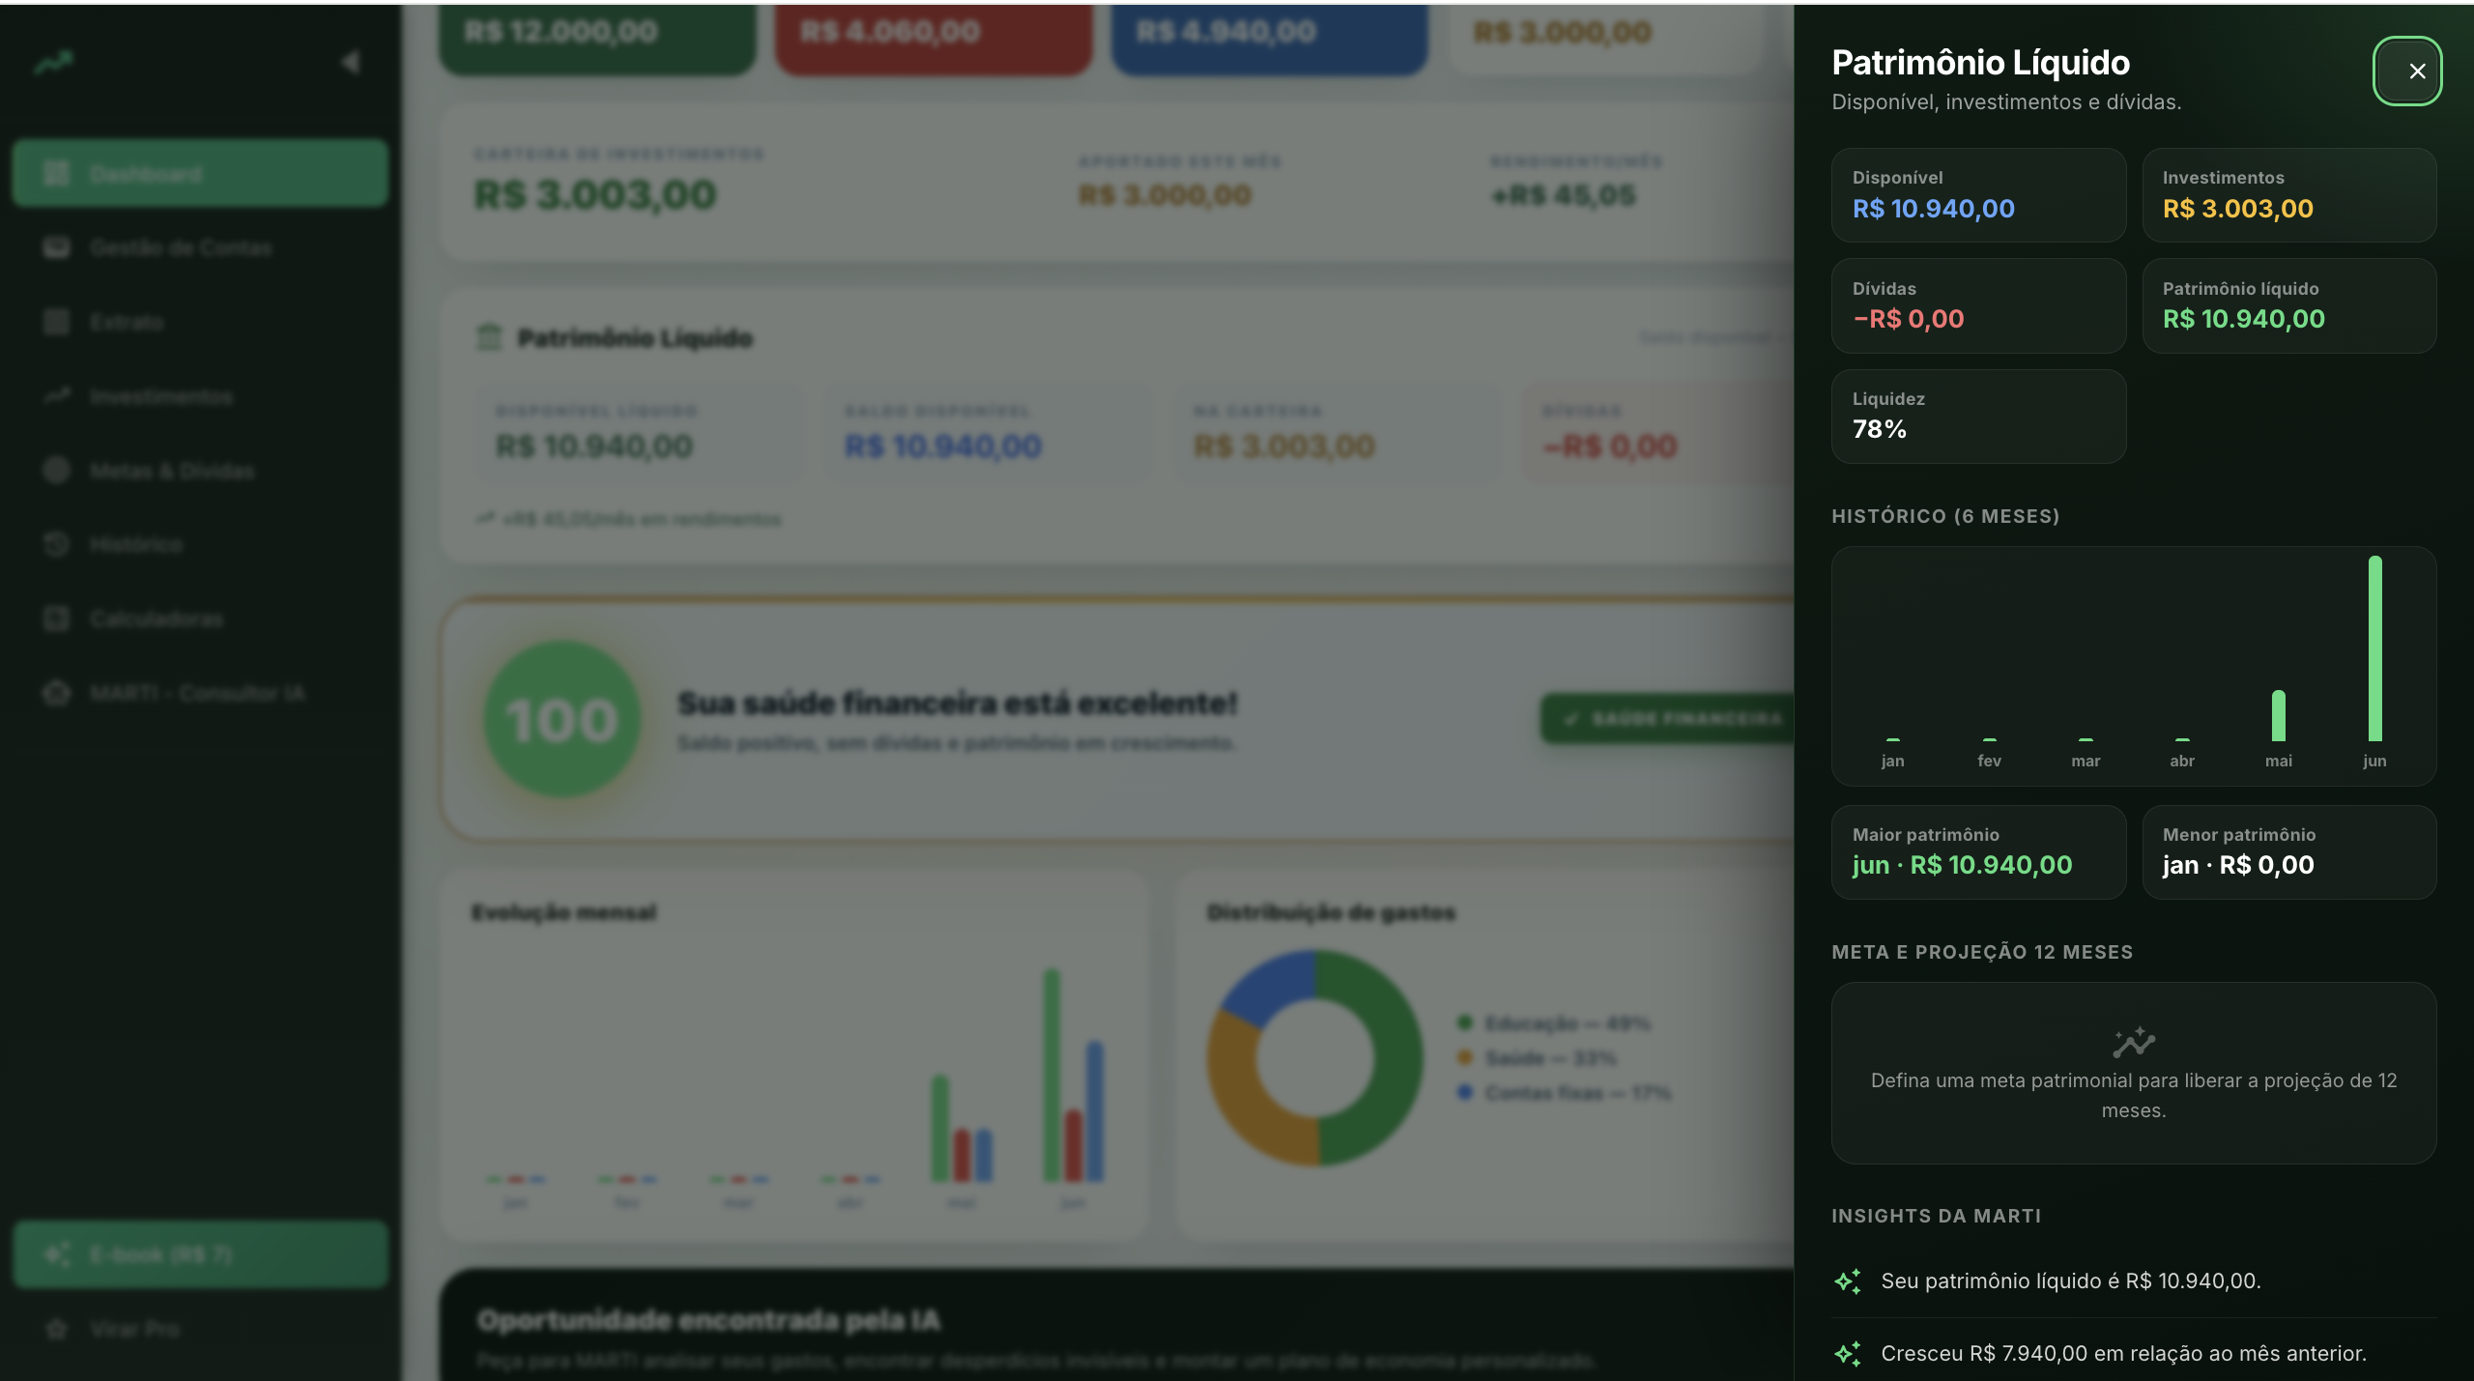This screenshot has height=1381, width=2474.
Task: Click the star icon beside Virar Pro
Action: point(57,1329)
